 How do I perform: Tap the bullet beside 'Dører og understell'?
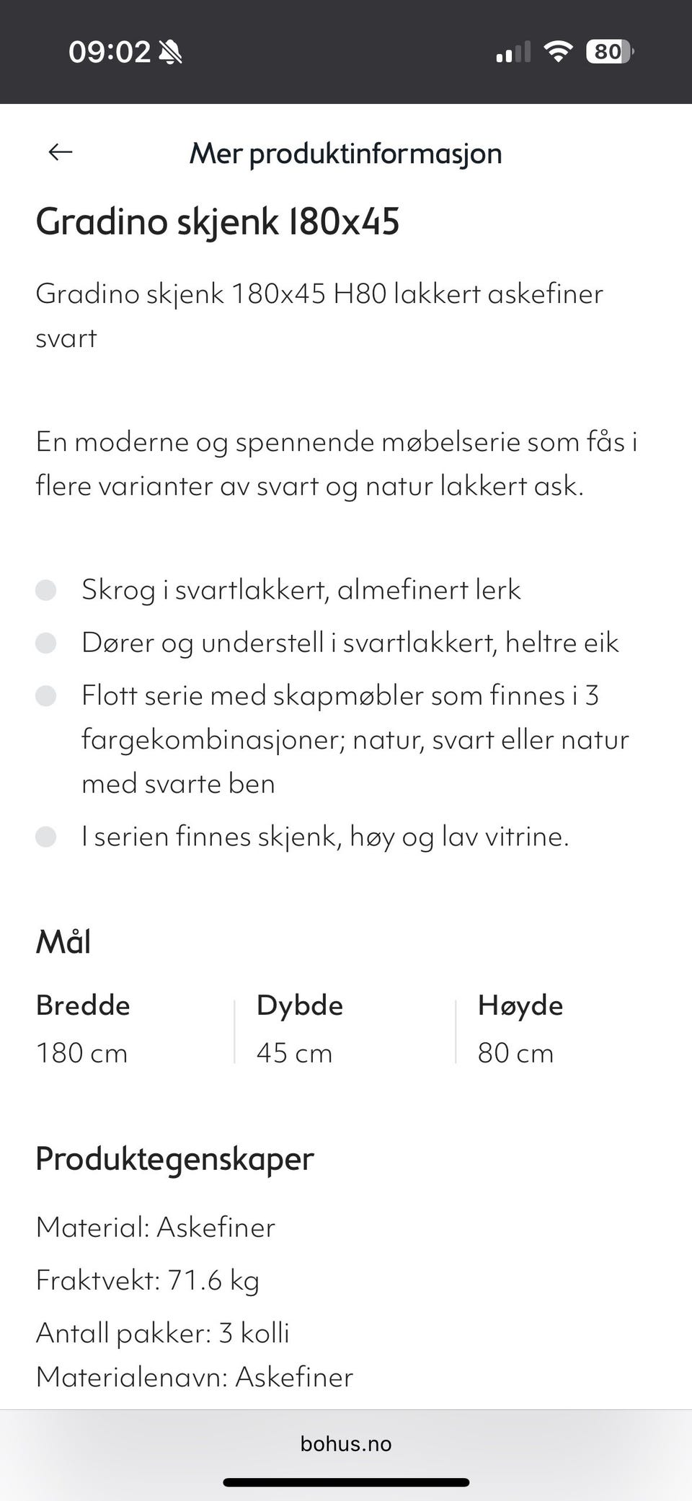[x=47, y=643]
